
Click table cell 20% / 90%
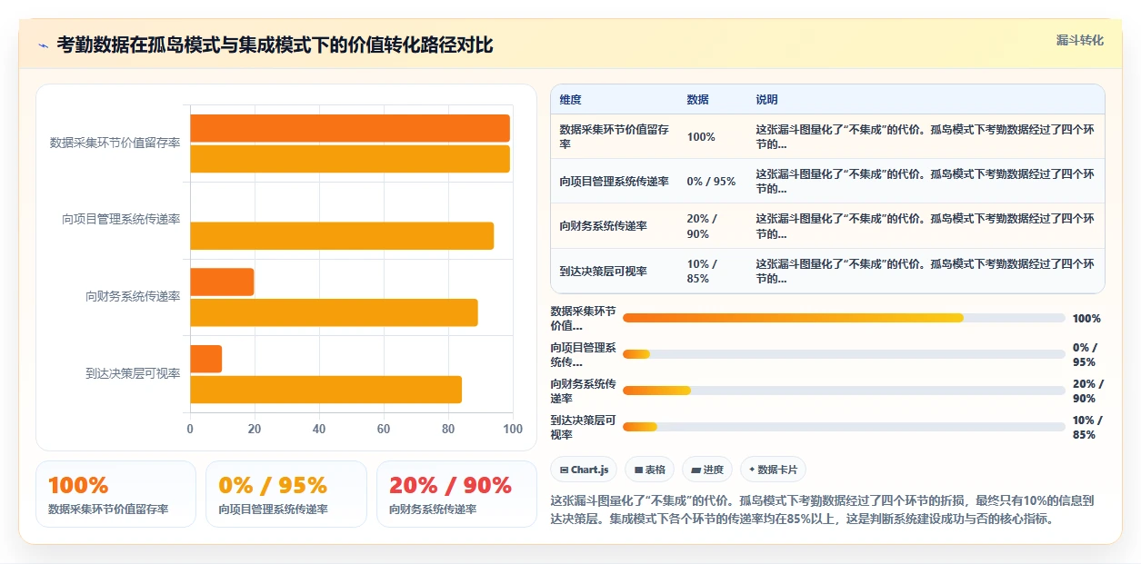coord(703,226)
